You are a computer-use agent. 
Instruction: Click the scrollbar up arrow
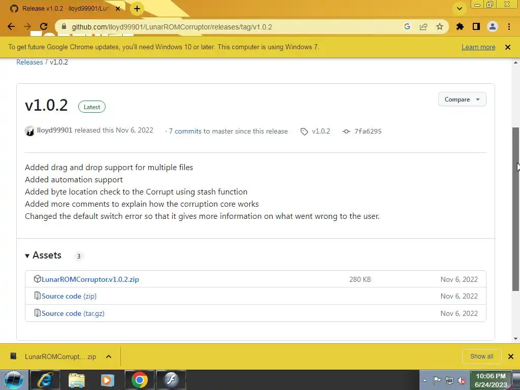click(516, 62)
